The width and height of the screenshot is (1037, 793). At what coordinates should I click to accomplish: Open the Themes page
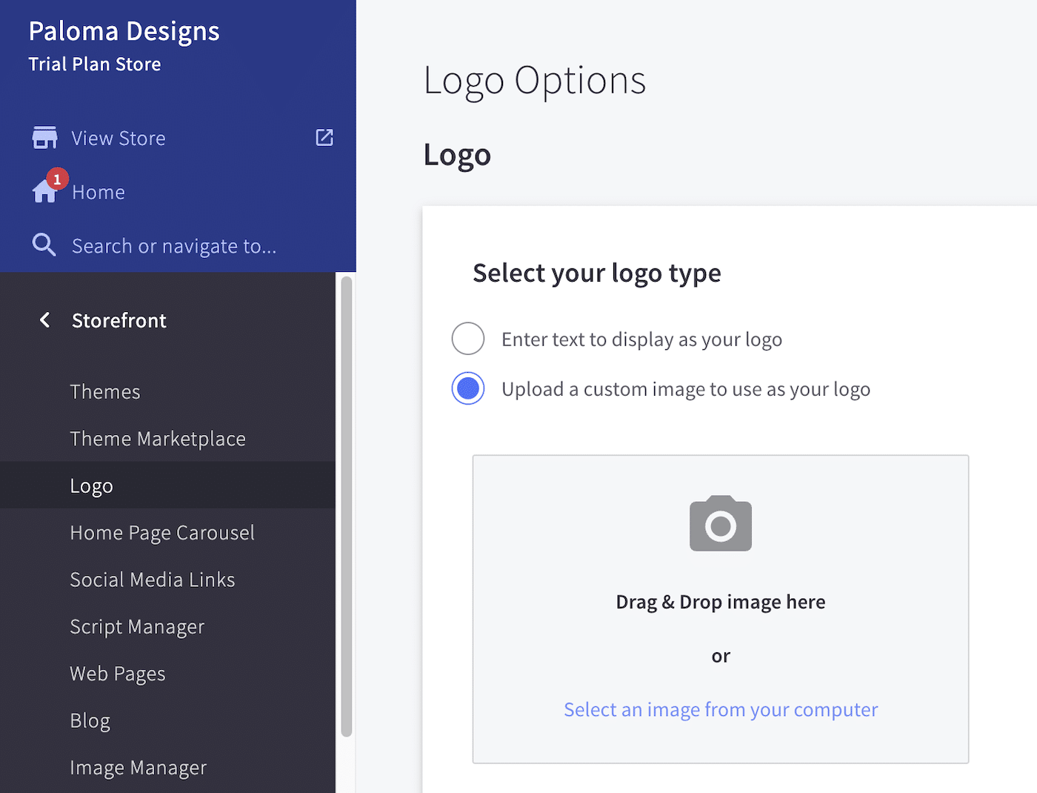tap(104, 391)
